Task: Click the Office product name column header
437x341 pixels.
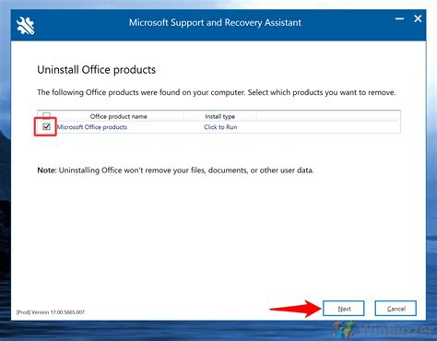Action: [119, 116]
